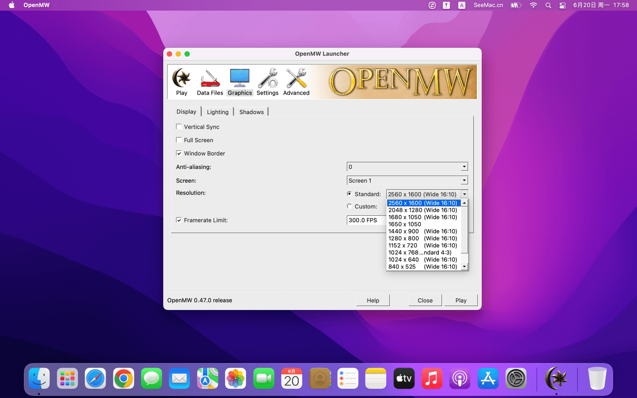Screen dimensions: 637x398
Task: Open Contacts in the dock
Action: click(x=320, y=379)
